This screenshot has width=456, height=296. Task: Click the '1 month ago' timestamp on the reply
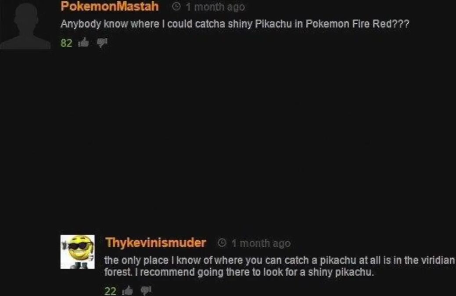click(261, 243)
